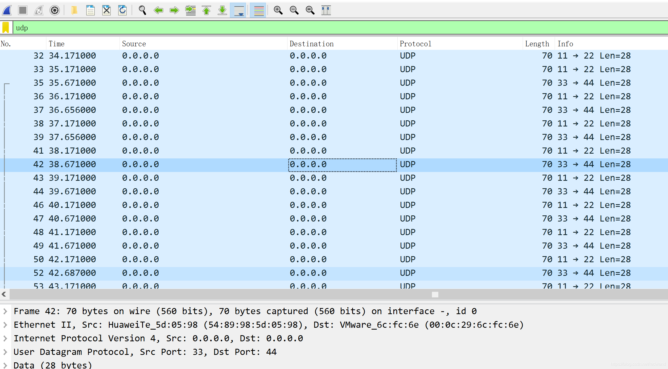This screenshot has width=668, height=369.
Task: Click Ethernet II HuaweiTe source line
Action: pyautogui.click(x=269, y=325)
